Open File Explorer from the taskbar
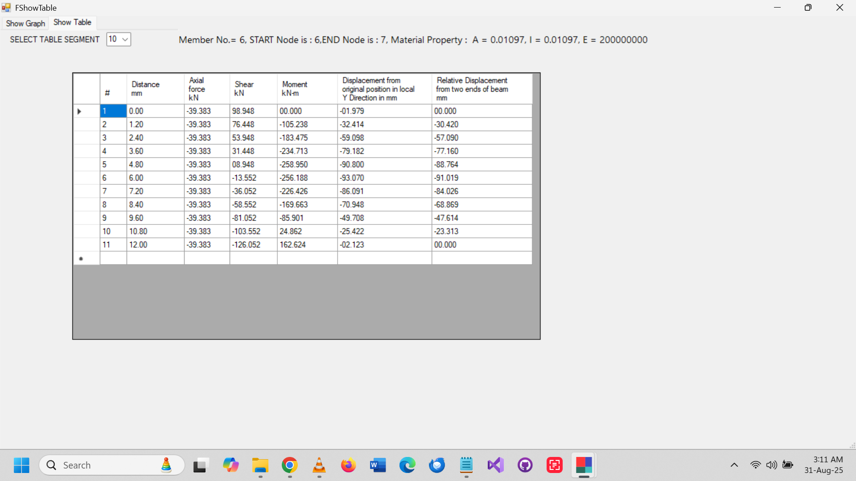Screen dimensions: 856x481 click(260, 465)
